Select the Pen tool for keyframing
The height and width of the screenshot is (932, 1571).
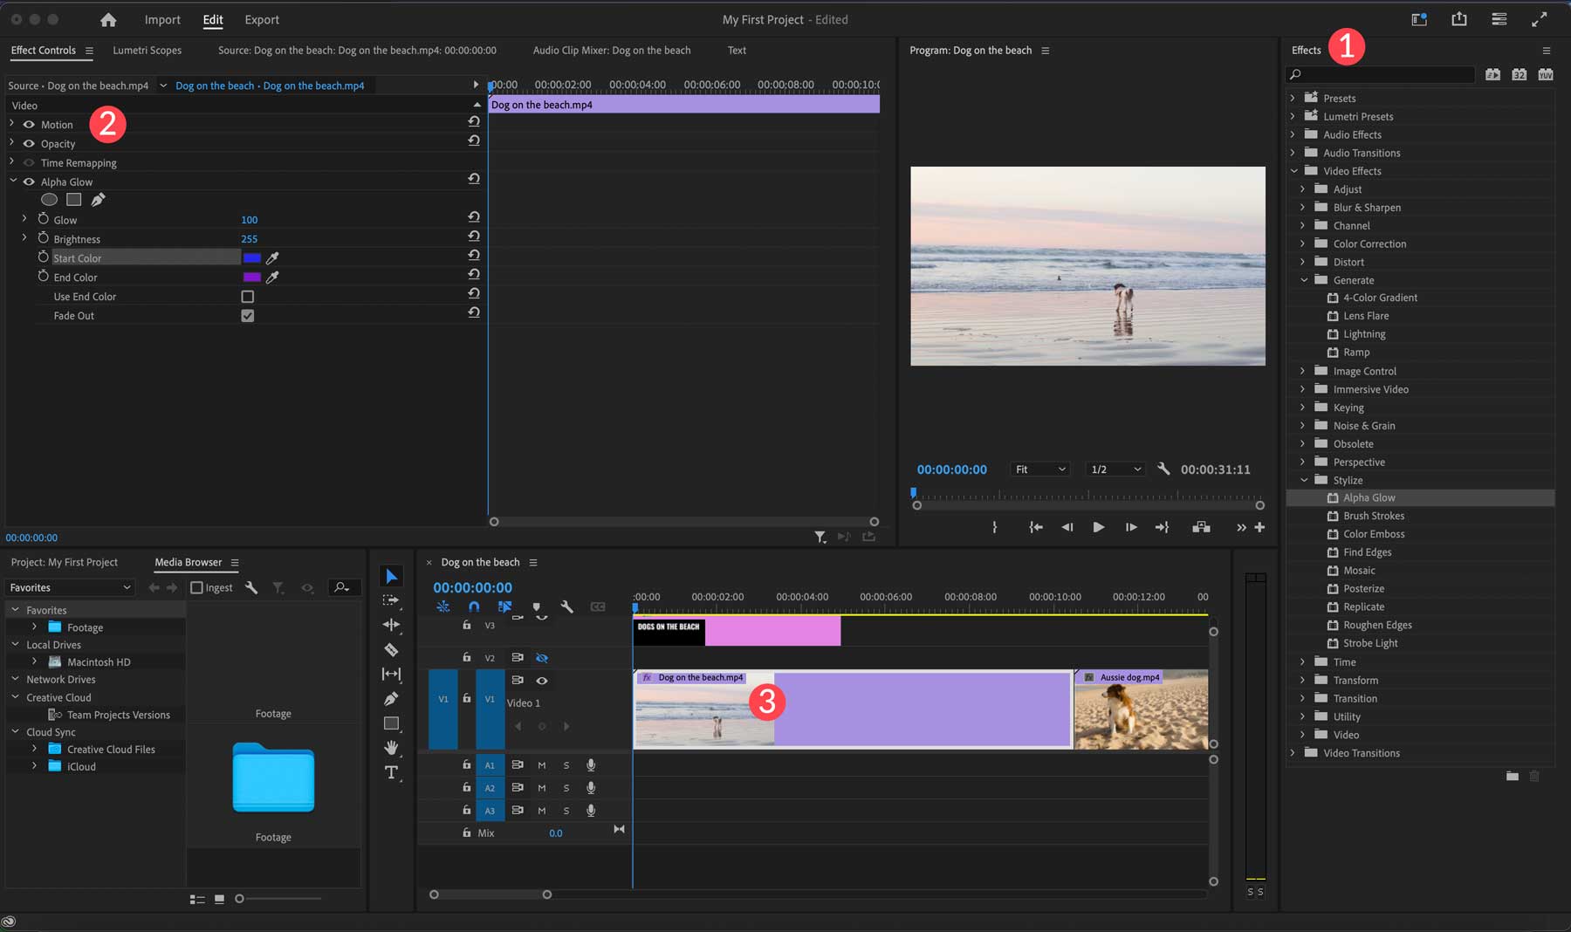(x=391, y=697)
